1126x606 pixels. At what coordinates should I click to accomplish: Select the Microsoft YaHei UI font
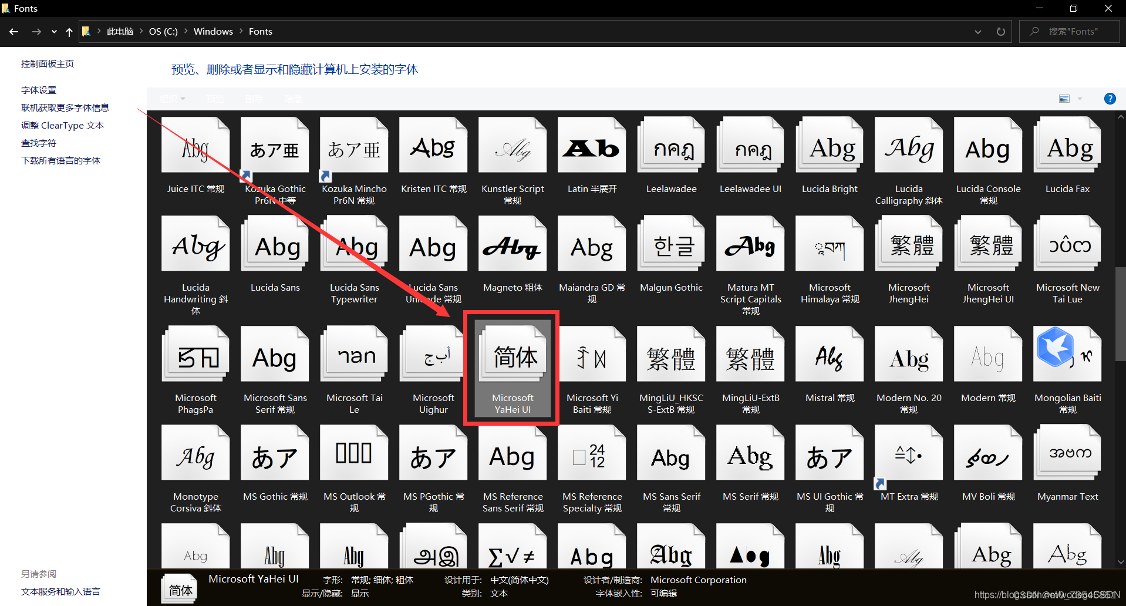click(x=513, y=370)
